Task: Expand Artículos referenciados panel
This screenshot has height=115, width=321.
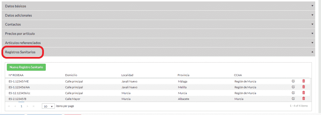Action: [x=158, y=43]
